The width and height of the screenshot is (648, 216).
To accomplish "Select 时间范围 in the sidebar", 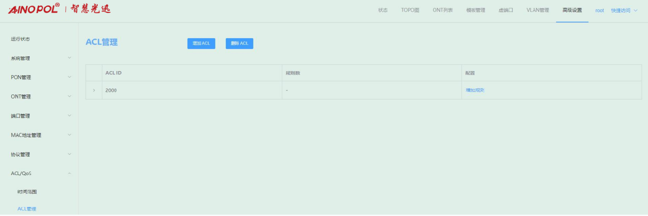I will (27, 192).
